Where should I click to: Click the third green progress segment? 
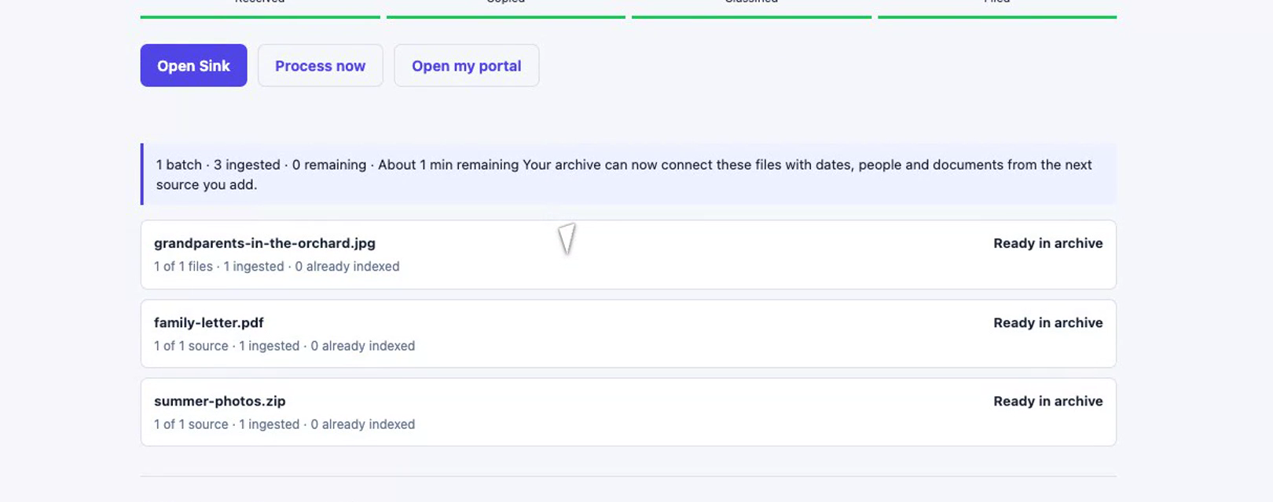tap(751, 16)
